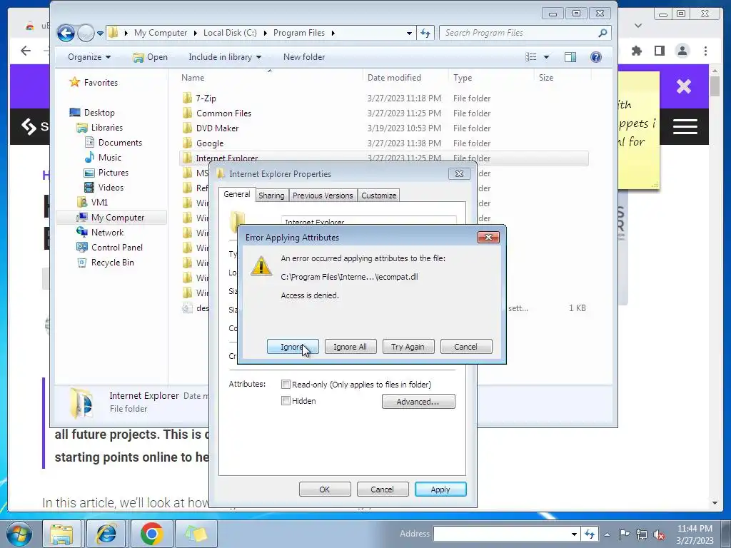731x548 pixels.
Task: Open Control Panel in navigation pane
Action: (x=109, y=248)
